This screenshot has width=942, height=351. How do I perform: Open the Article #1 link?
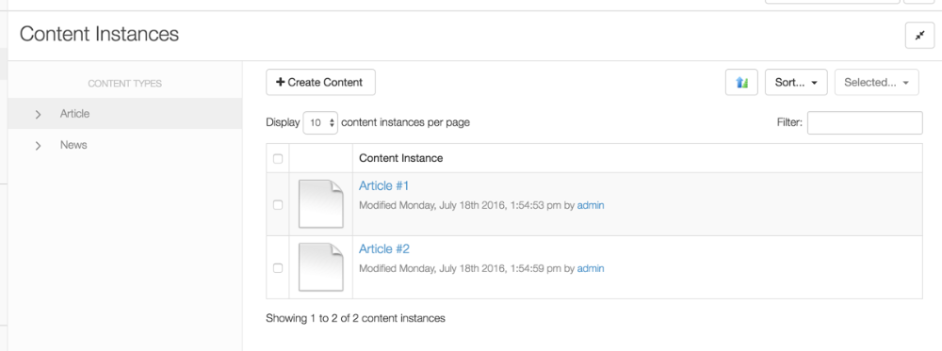(384, 186)
